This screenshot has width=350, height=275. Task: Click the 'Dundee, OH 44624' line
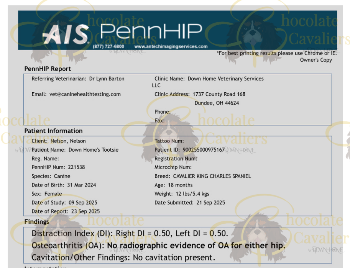pyautogui.click(x=217, y=103)
